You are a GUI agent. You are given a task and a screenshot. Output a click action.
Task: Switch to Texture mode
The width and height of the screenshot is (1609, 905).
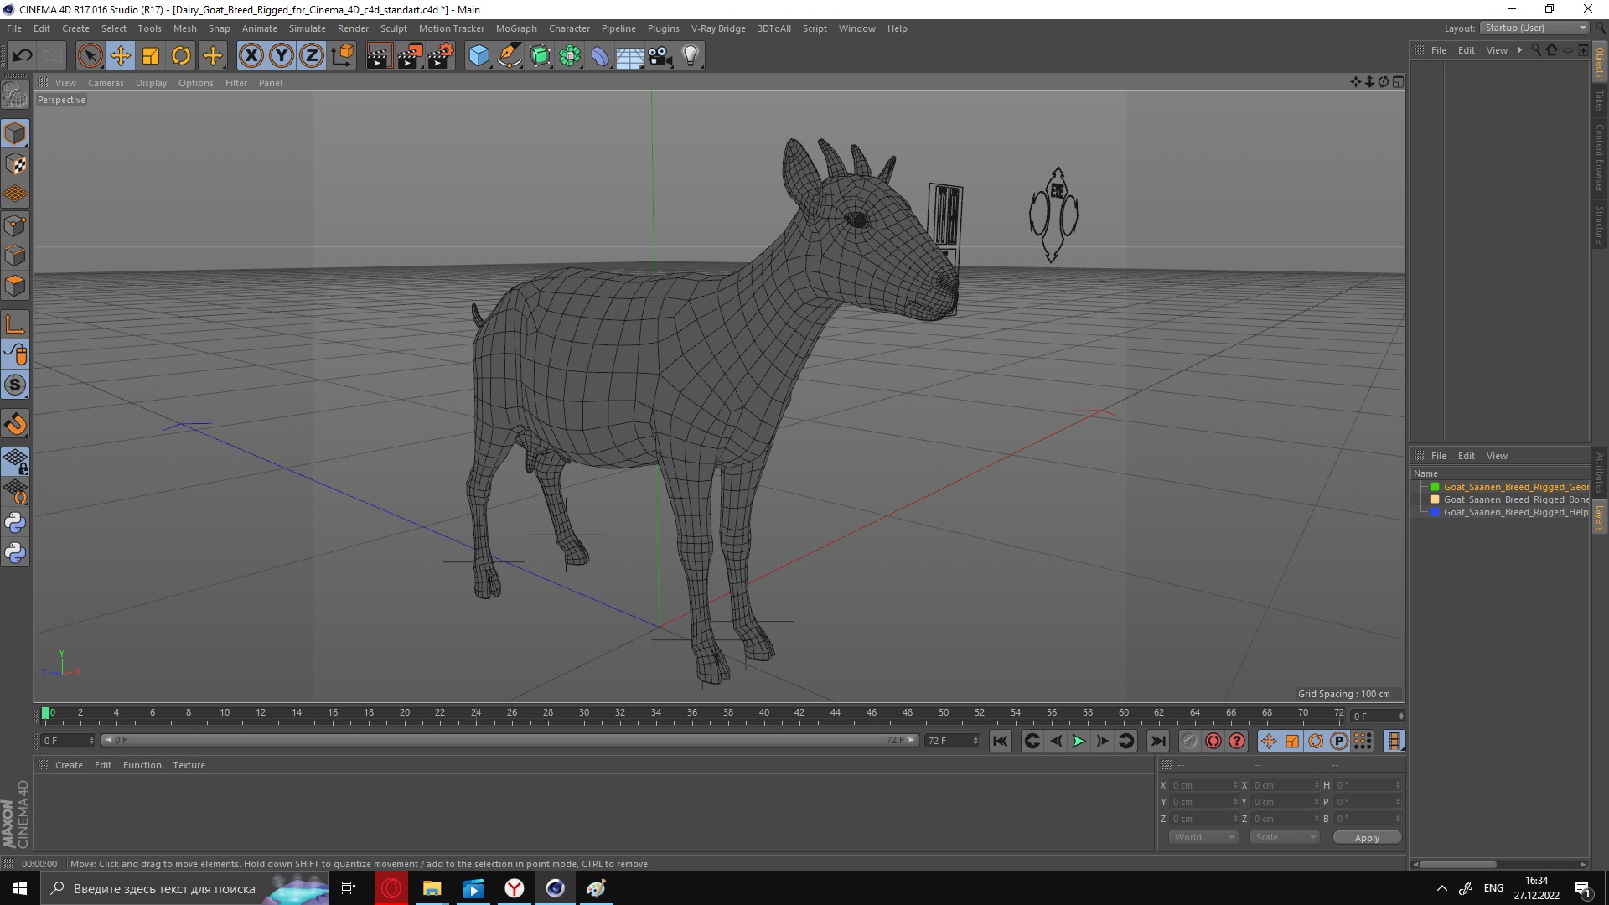[15, 164]
